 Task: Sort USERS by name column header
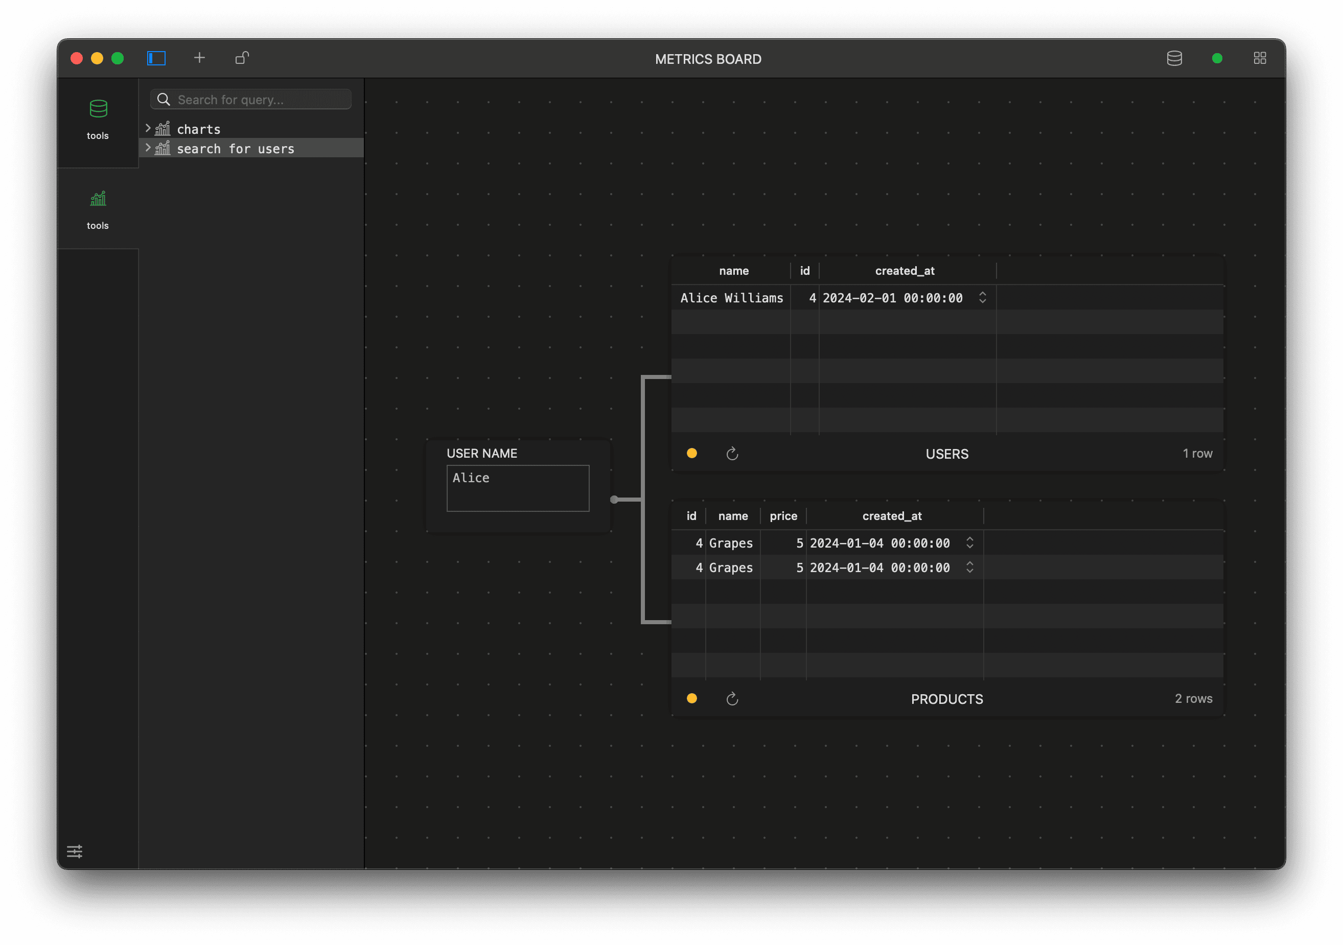(733, 271)
